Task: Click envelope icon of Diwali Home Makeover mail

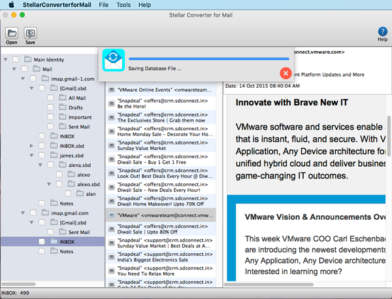Action: (x=112, y=201)
